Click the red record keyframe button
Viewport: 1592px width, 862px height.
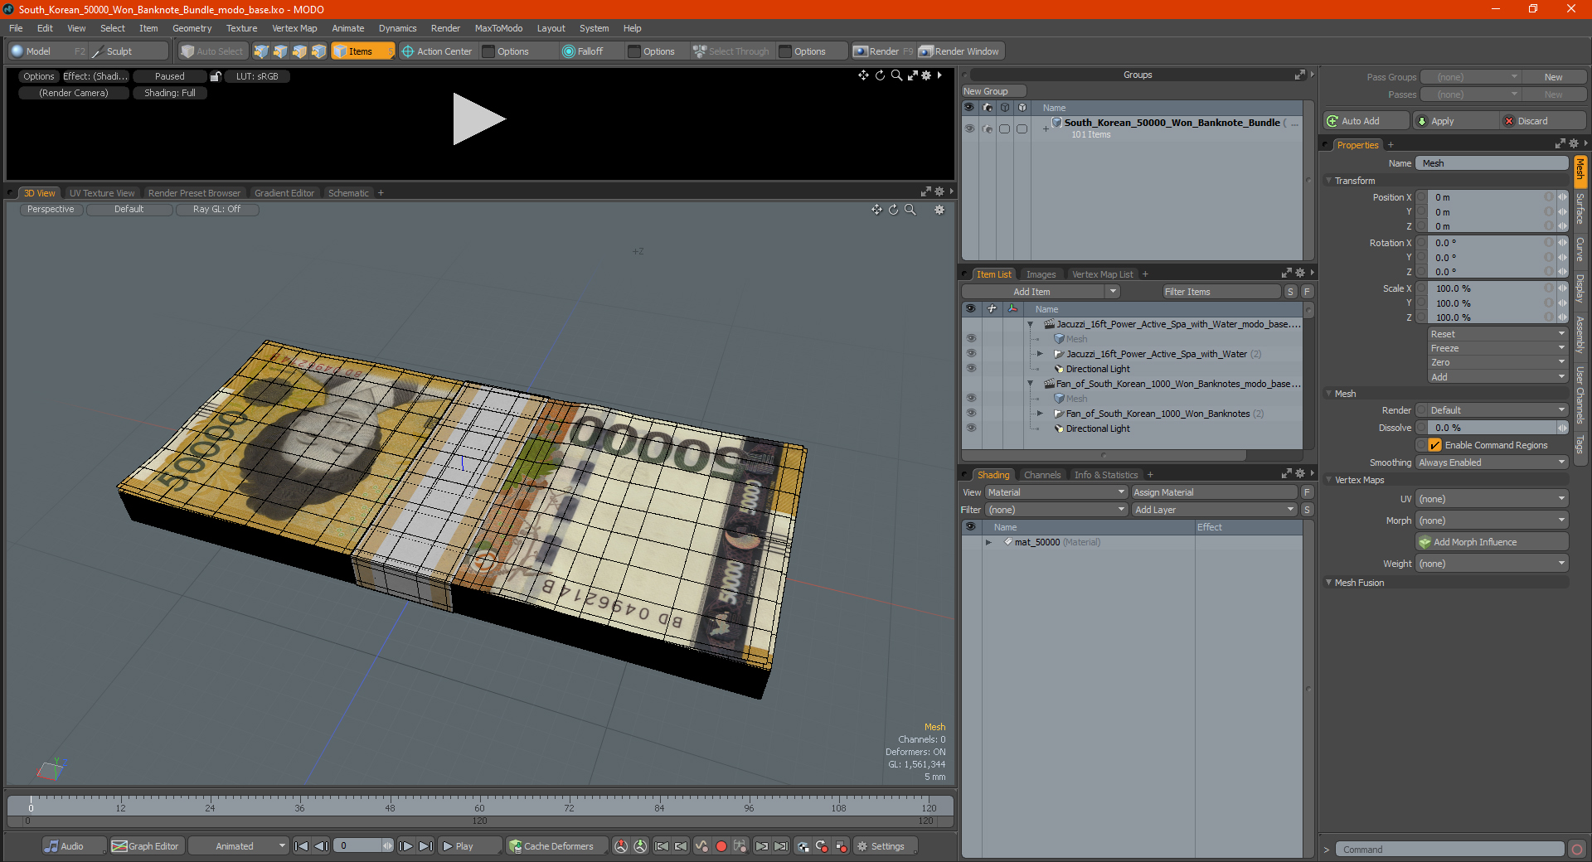click(721, 846)
